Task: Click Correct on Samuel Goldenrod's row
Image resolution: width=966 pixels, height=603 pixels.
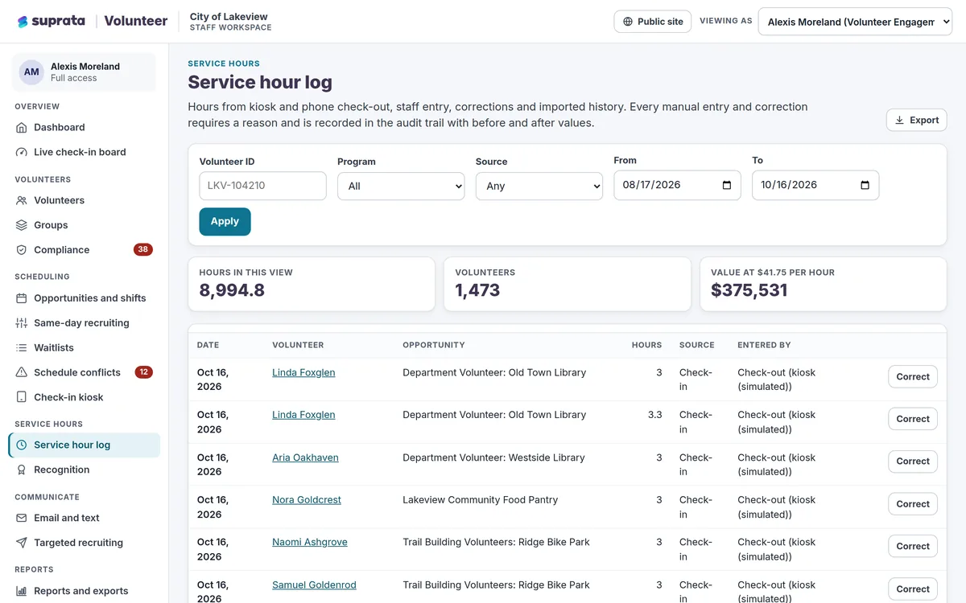Action: coord(913,589)
